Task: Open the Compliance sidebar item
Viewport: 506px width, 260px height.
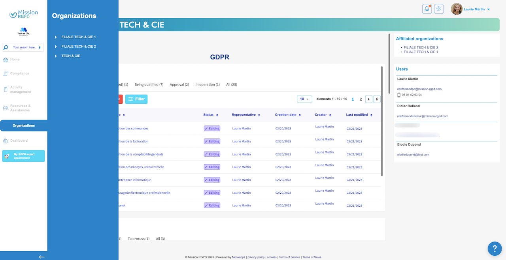Action: [x=19, y=73]
